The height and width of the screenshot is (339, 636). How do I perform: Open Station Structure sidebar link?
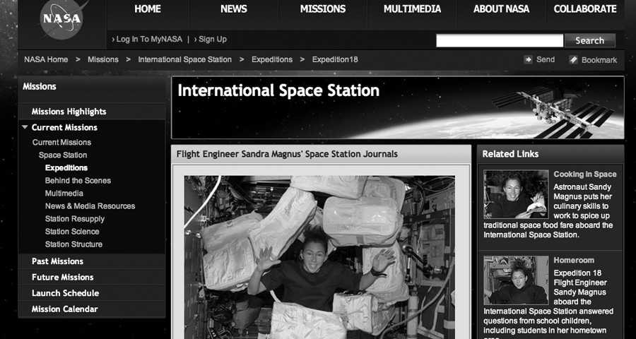(73, 244)
